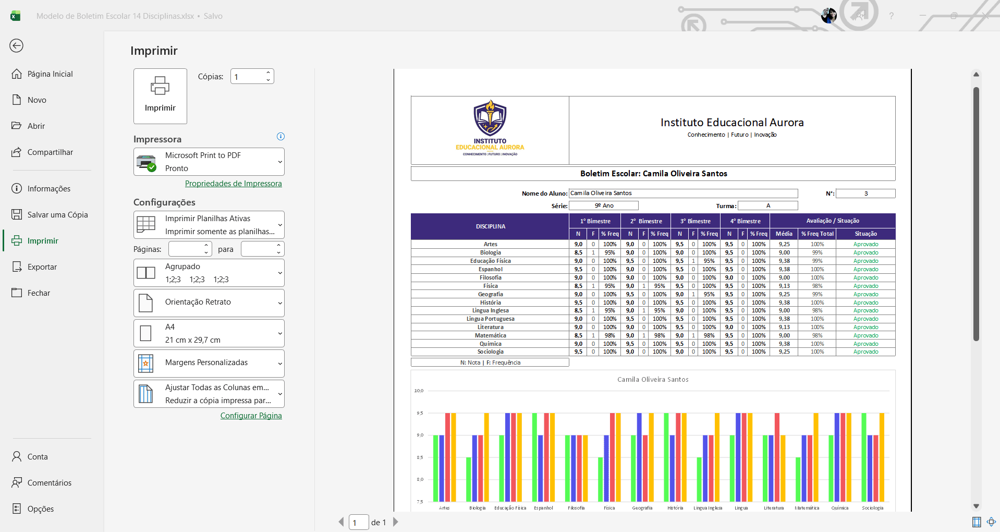Click the user profile picture

pyautogui.click(x=828, y=16)
